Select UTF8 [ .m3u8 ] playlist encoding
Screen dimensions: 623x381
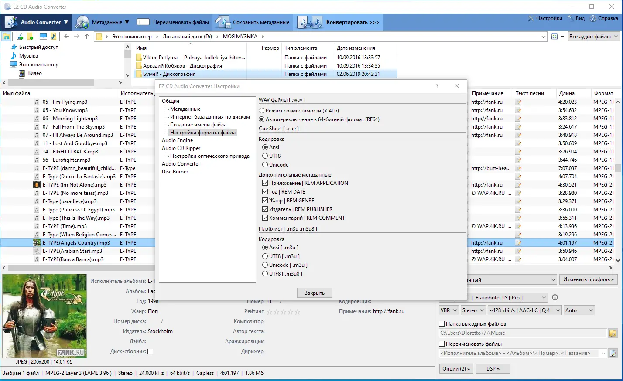pos(265,274)
